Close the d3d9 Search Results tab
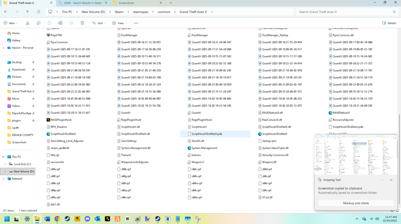This screenshot has height=224, width=401. (x=106, y=3)
